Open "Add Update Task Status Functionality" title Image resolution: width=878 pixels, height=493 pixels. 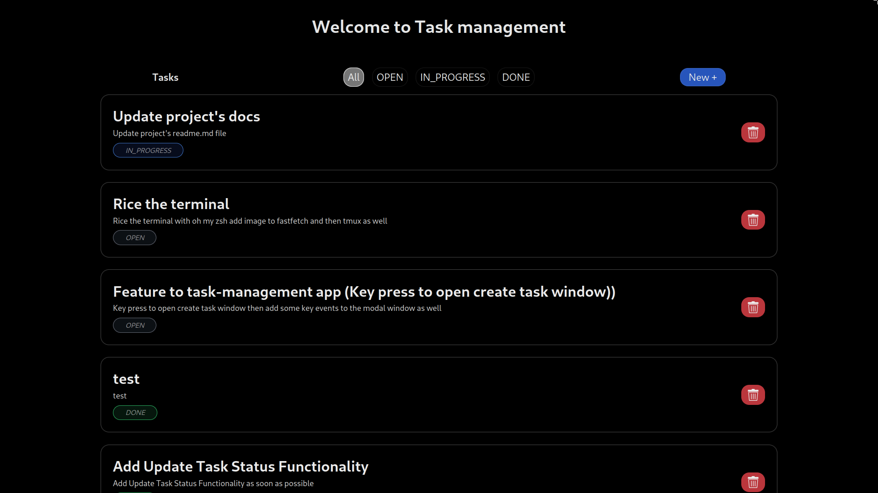[241, 467]
